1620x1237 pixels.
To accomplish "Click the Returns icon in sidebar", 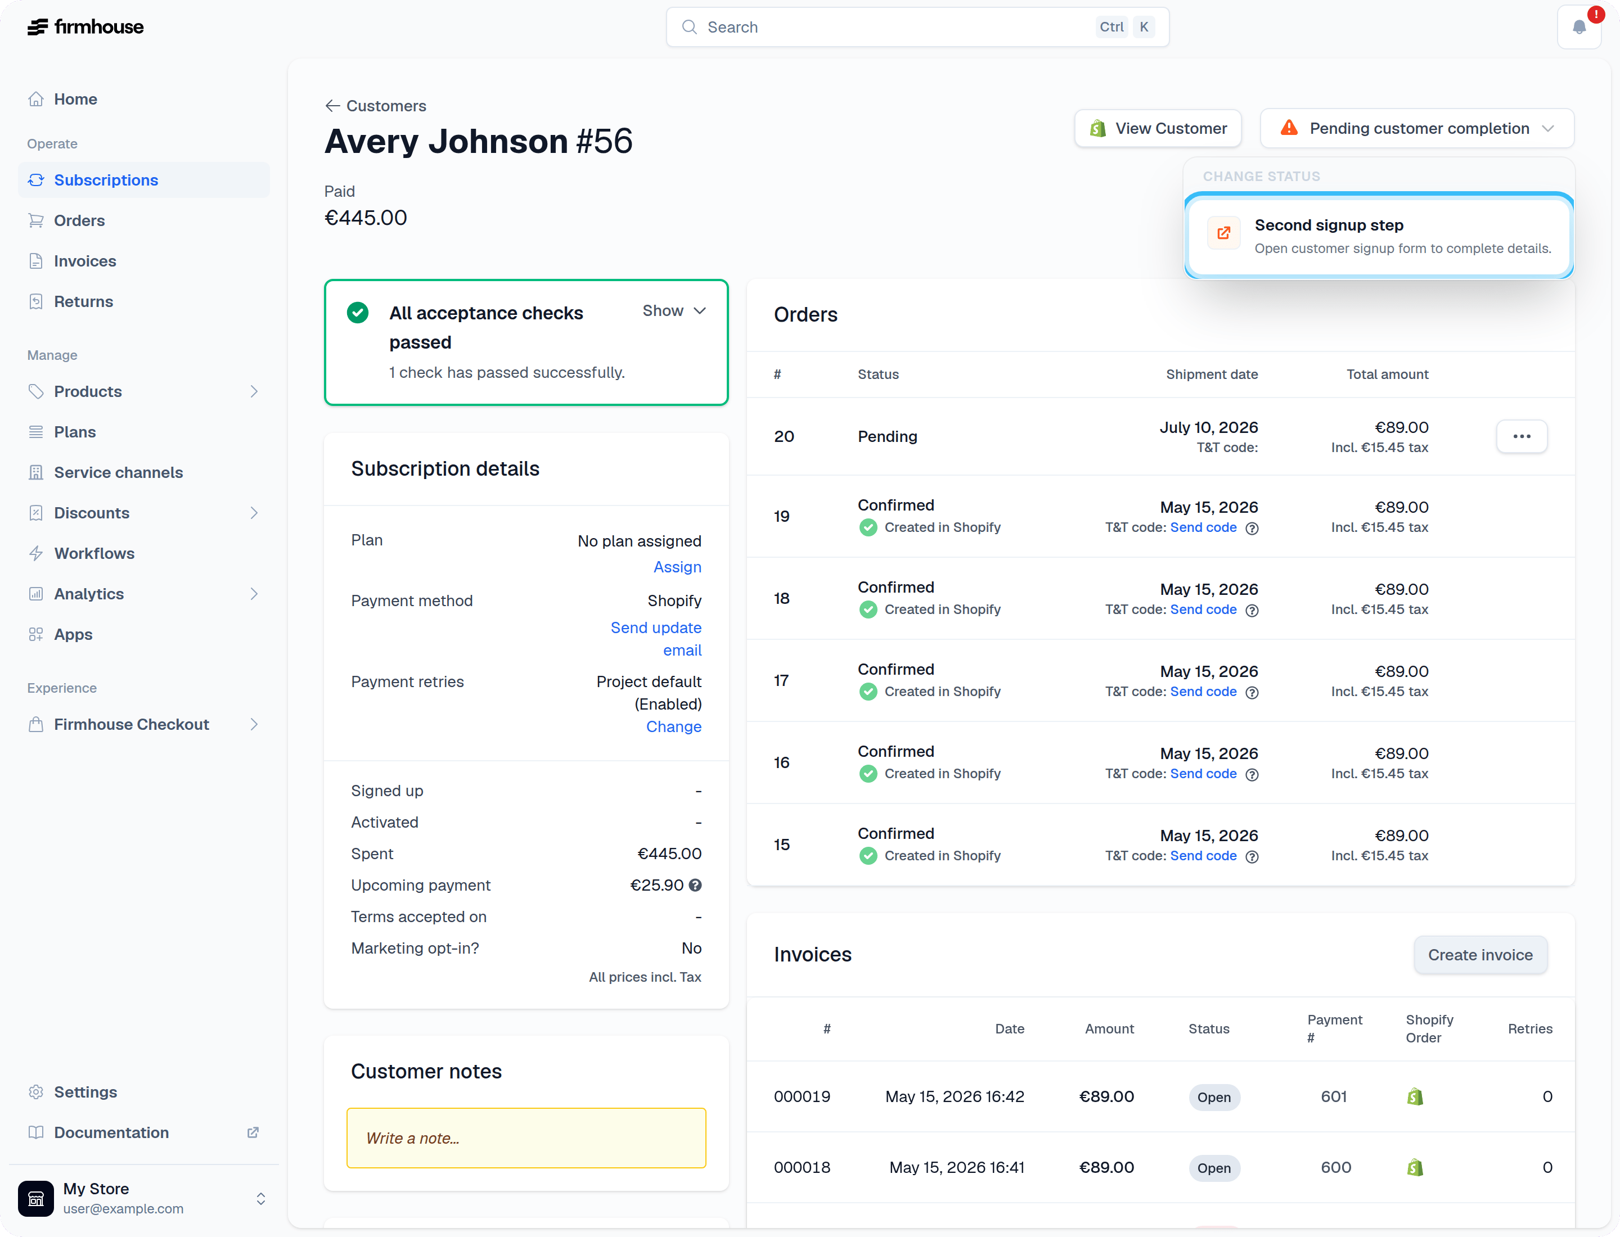I will point(36,302).
